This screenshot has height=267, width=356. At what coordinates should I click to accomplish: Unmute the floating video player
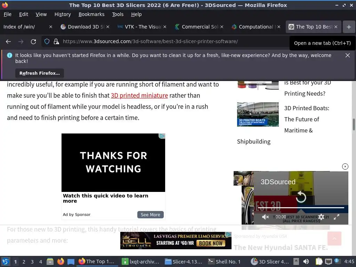pos(265,217)
